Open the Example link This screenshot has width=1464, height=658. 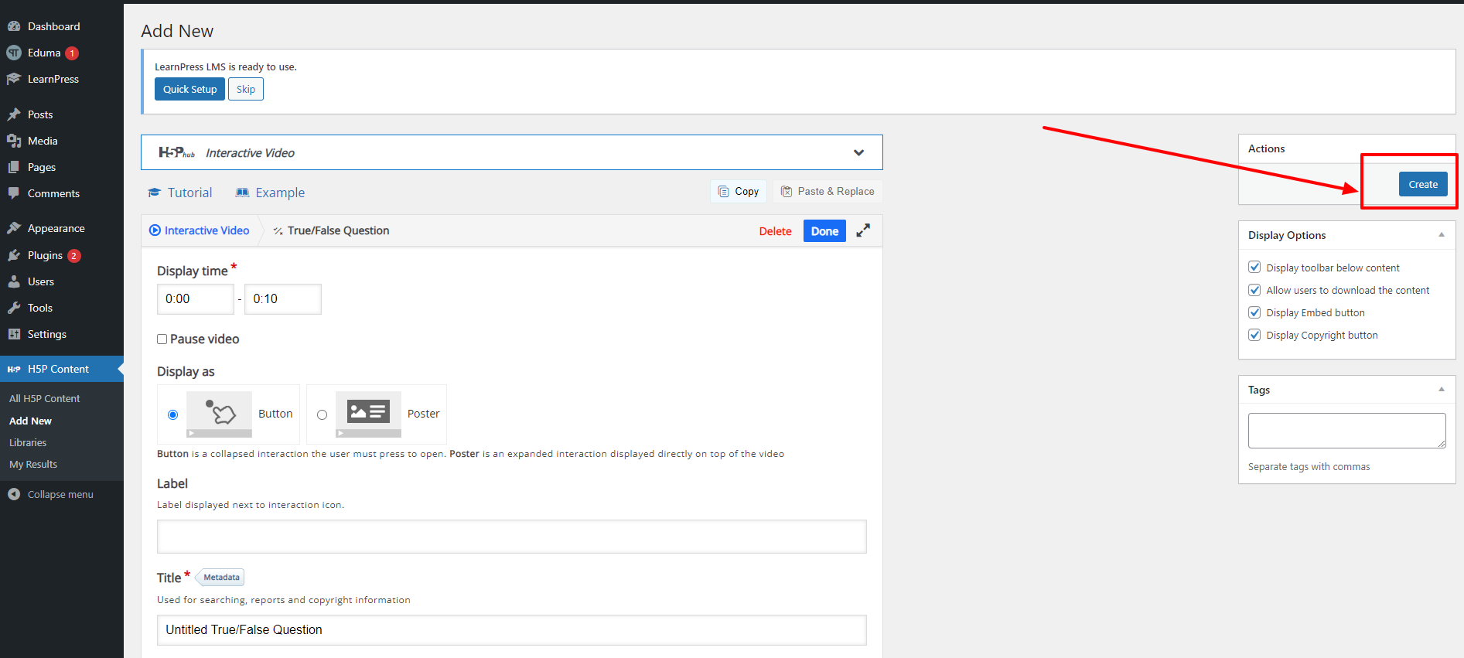(271, 193)
